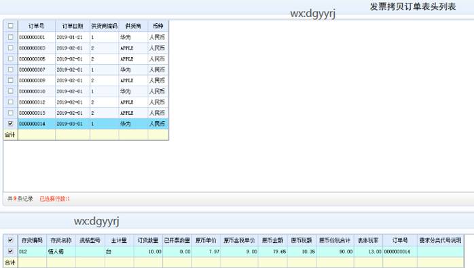Select order number cell 0000000003
Image resolution: width=474 pixels, height=268 pixels.
click(x=37, y=48)
